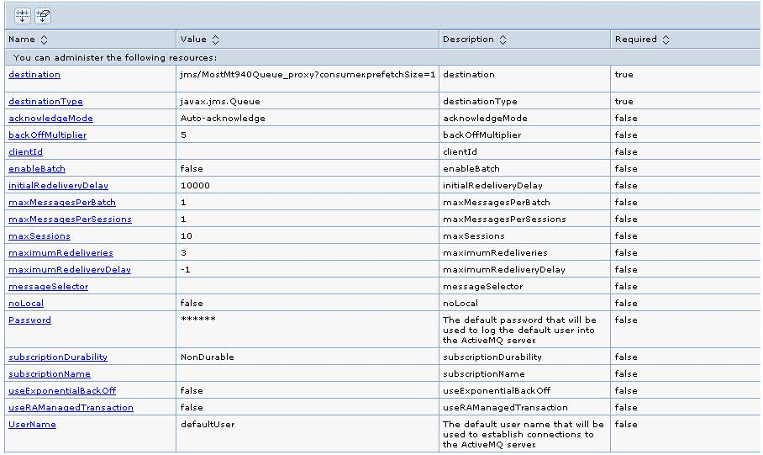Open subscriptionDurability setting
Viewport: 763px width, 455px height.
58,357
